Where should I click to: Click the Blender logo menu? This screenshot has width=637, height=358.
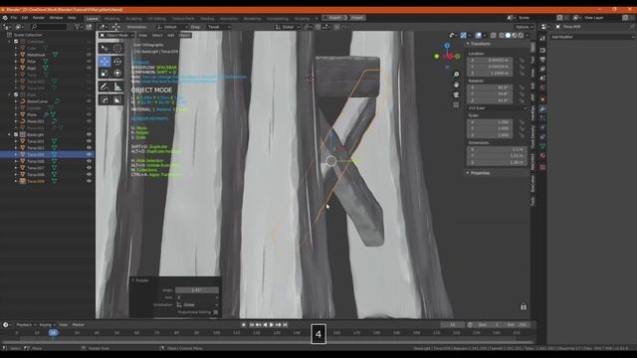[x=5, y=18]
